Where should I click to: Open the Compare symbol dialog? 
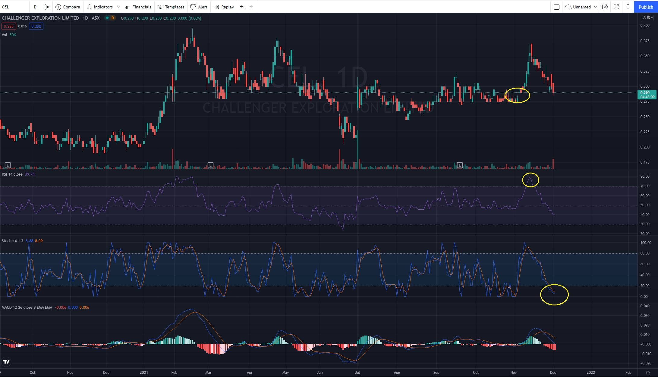tap(68, 7)
